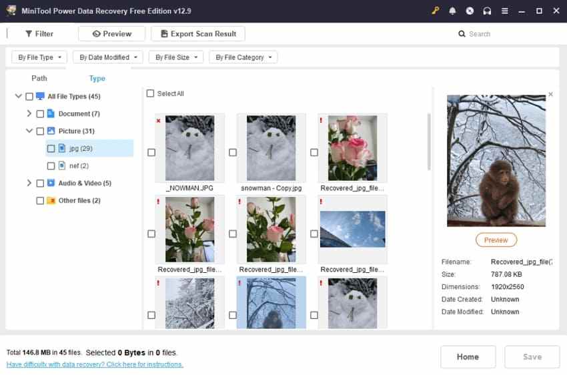Open the headphones support icon
This screenshot has height=375, width=567.
[487, 11]
